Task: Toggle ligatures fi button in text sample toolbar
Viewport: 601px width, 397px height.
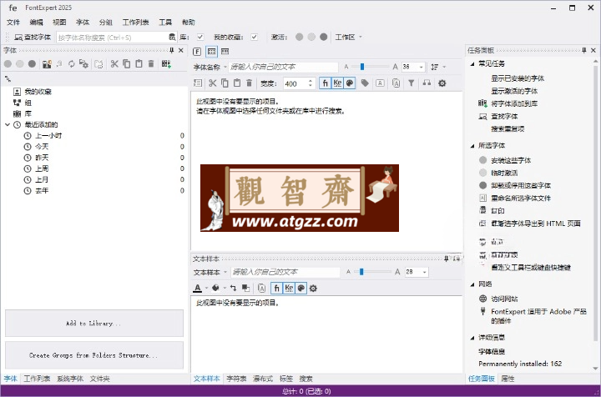Action: [277, 288]
